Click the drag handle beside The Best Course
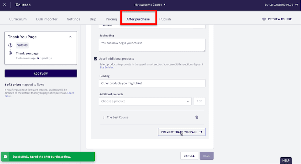This screenshot has width=301, height=164. tap(103, 117)
